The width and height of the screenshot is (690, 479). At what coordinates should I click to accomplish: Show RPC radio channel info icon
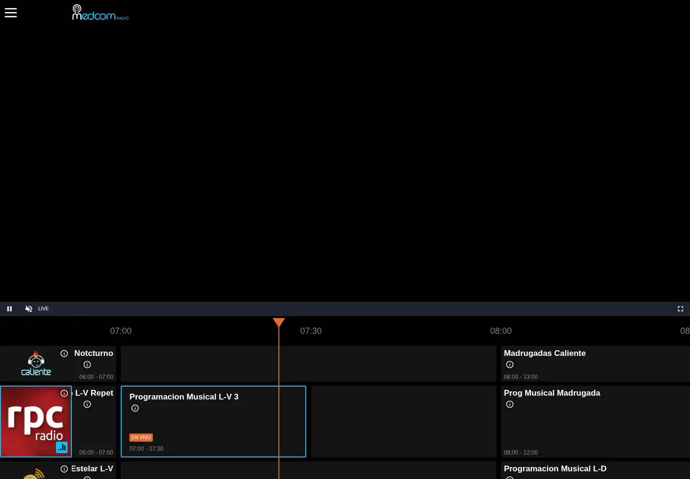coord(64,393)
